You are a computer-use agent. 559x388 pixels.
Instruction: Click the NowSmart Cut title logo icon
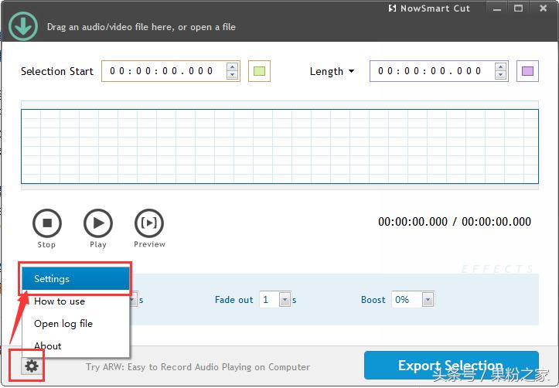(x=392, y=9)
